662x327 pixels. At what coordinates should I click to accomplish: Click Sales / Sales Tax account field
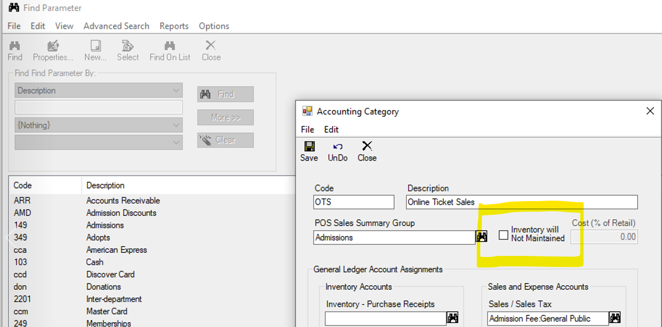[x=548, y=319]
